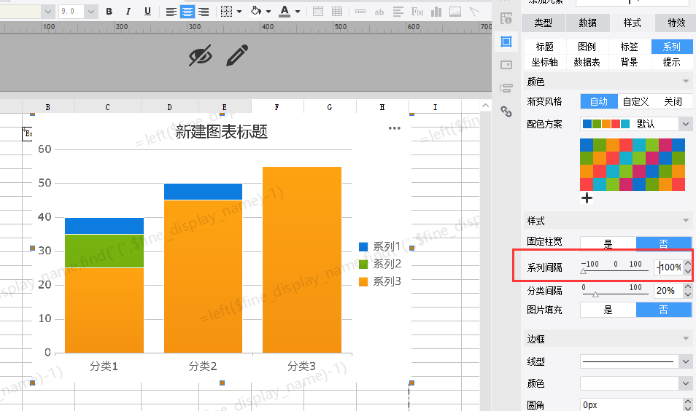696x411 pixels.
Task: Switch to the 数据 tab
Action: point(588,23)
